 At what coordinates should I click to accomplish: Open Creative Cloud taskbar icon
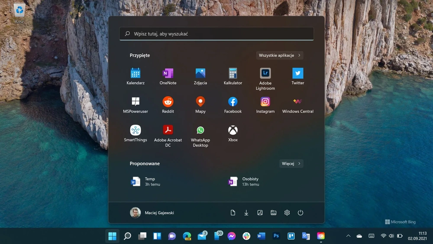(x=321, y=236)
